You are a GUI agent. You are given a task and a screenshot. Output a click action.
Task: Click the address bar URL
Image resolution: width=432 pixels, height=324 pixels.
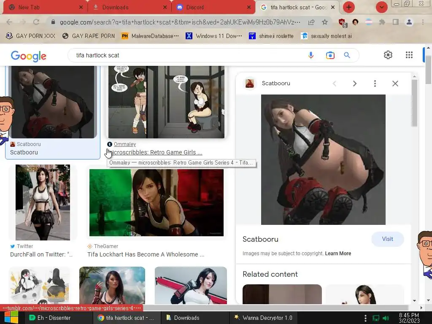point(180,22)
